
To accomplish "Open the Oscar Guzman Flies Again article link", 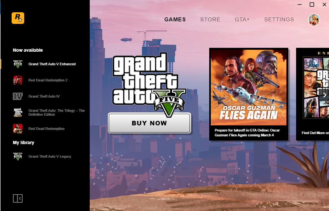I will coord(247,133).
